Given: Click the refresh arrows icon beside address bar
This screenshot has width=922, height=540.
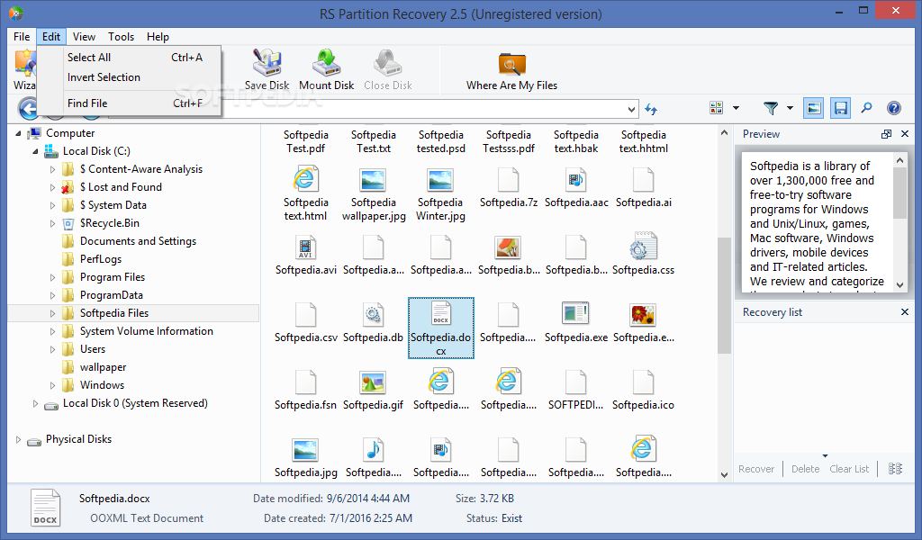Looking at the screenshot, I should point(651,109).
